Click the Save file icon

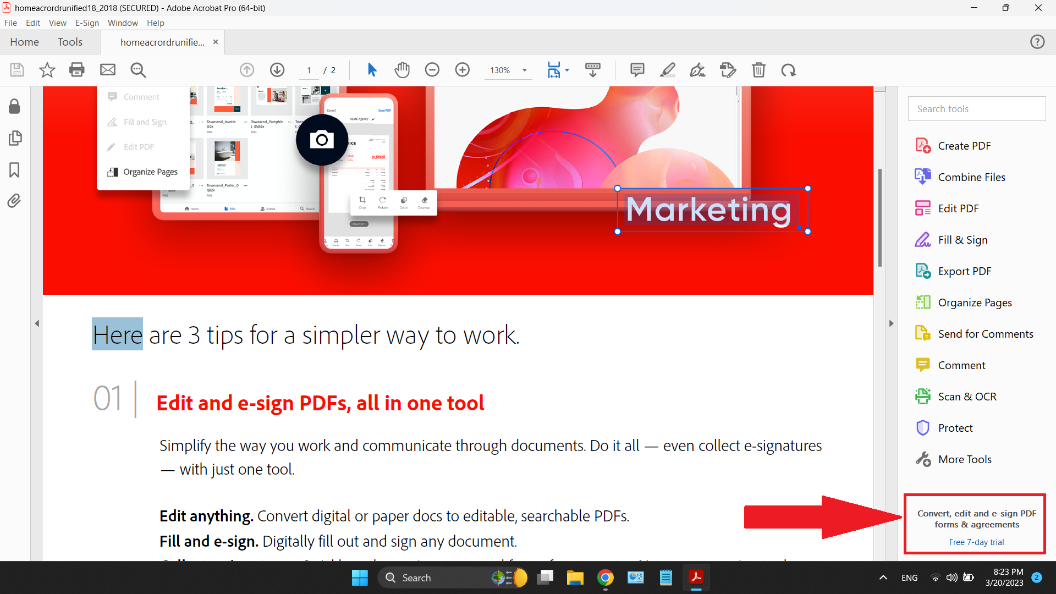[17, 70]
